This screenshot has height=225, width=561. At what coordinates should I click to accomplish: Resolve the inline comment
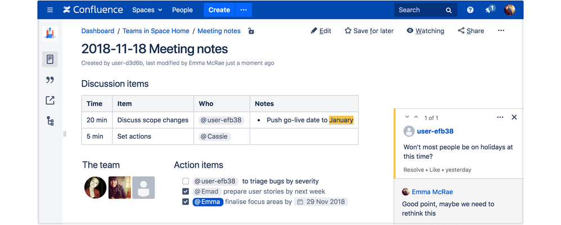click(x=414, y=169)
